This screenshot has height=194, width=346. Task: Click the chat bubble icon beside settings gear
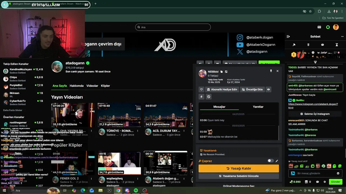pyautogui.click(x=317, y=182)
